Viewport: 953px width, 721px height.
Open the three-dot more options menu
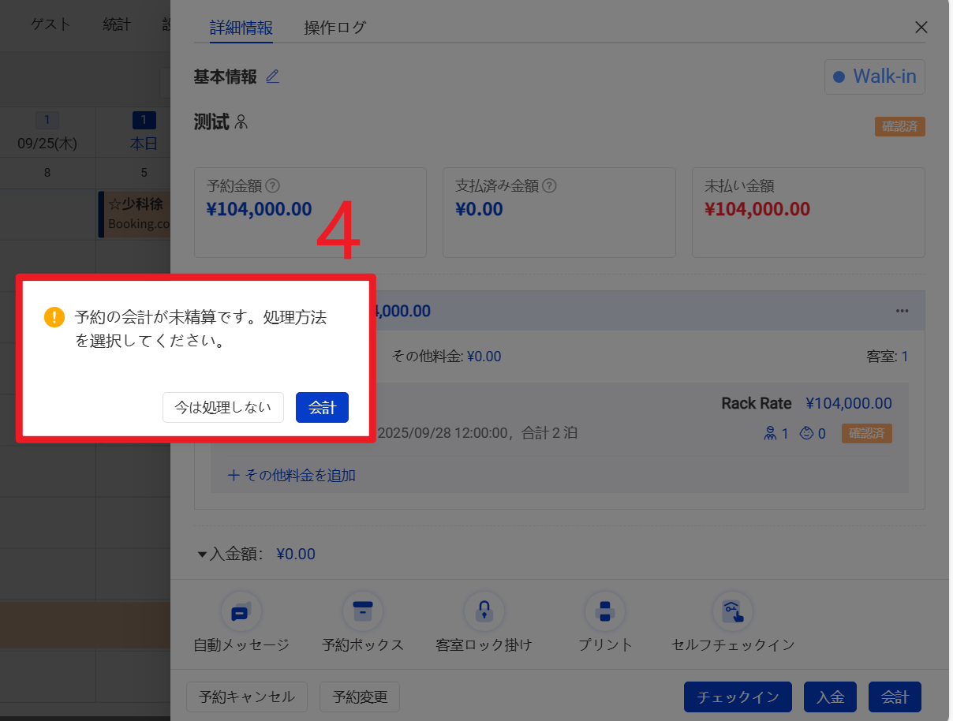pyautogui.click(x=903, y=311)
